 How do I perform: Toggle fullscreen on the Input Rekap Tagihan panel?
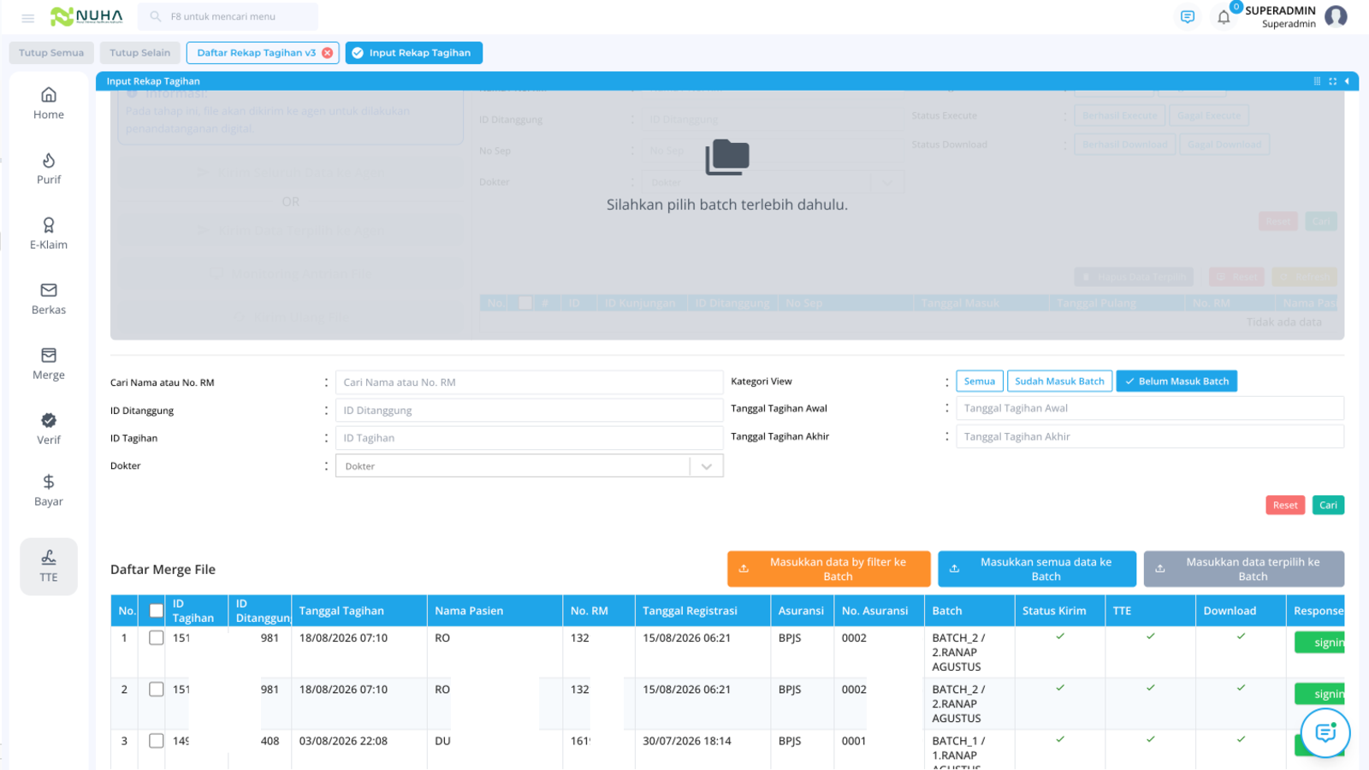click(1332, 81)
